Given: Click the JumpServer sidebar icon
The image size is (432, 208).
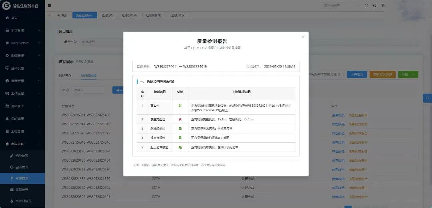Looking at the screenshot, I should (7, 43).
